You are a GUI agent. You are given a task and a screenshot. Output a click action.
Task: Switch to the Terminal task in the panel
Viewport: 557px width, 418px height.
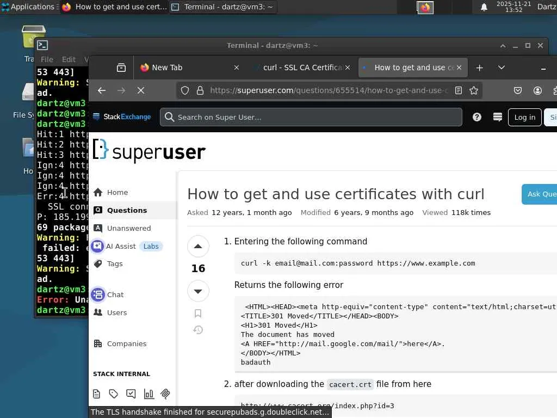point(224,7)
